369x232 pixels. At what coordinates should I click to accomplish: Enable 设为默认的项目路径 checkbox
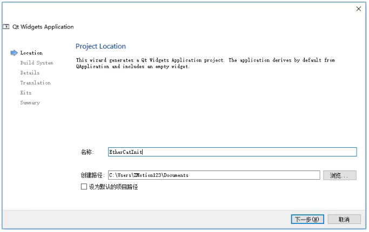tap(84, 187)
